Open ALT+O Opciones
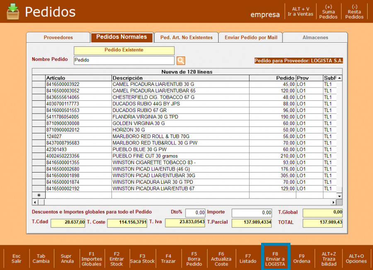The image size is (373, 270). 356,258
